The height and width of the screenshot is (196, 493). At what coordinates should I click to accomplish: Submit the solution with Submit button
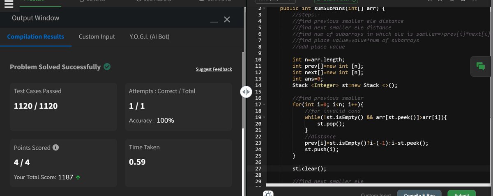[461, 194]
